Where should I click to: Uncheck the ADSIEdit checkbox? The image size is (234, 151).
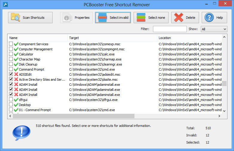point(11,74)
